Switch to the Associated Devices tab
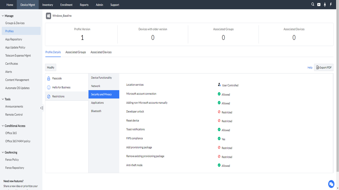 click(101, 52)
